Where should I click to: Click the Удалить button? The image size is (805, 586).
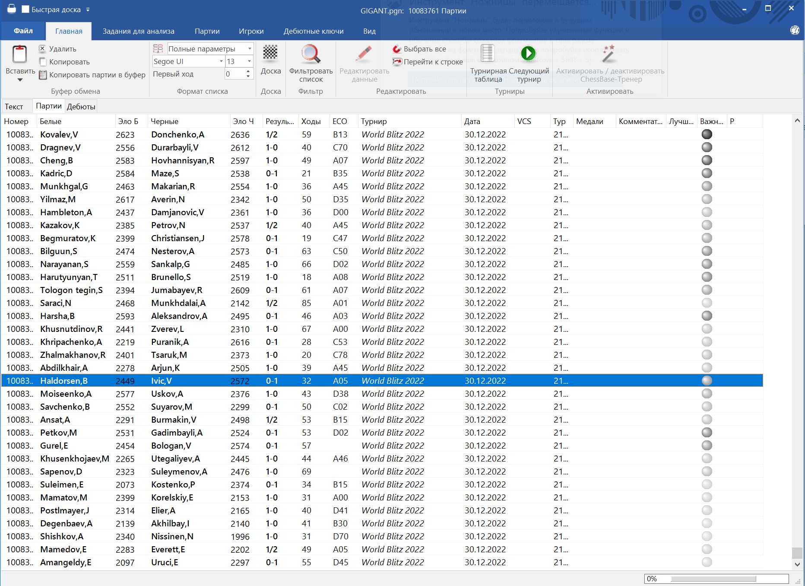[57, 49]
